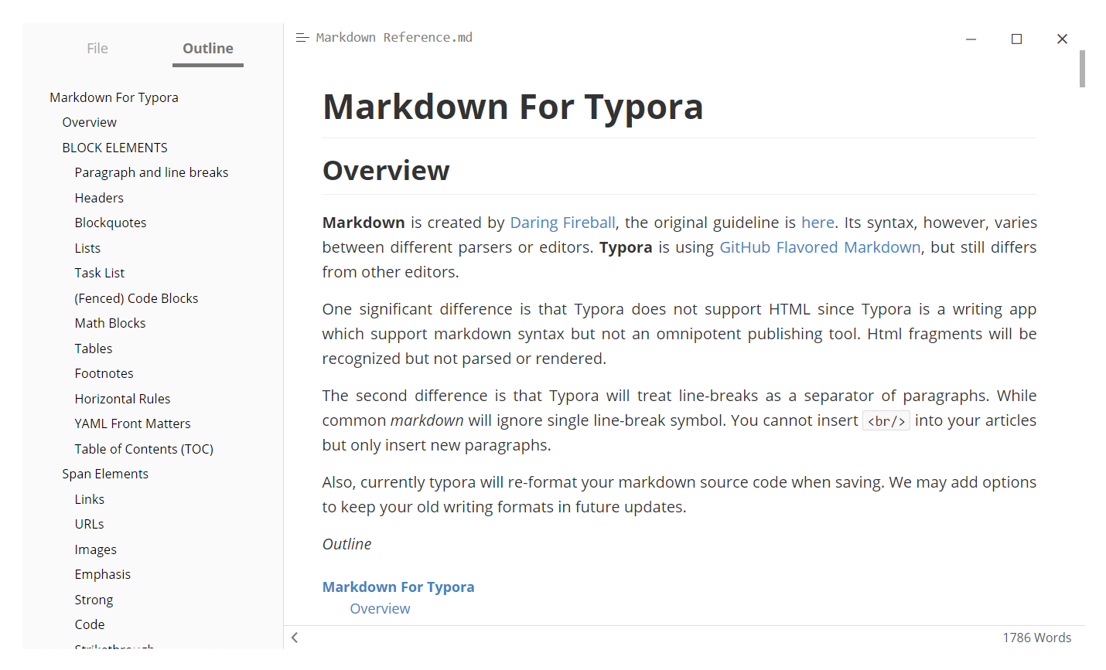
Task: Click the Markdown Reference.md filename title
Action: pos(394,37)
